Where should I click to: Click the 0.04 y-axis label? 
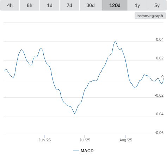pyautogui.click(x=160, y=39)
